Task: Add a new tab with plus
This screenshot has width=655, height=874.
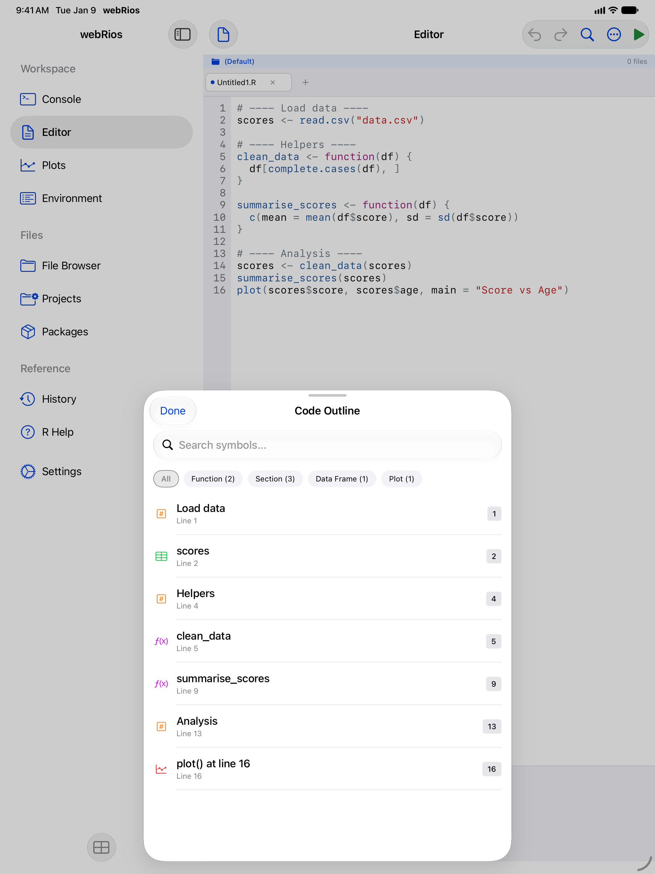Action: point(305,82)
